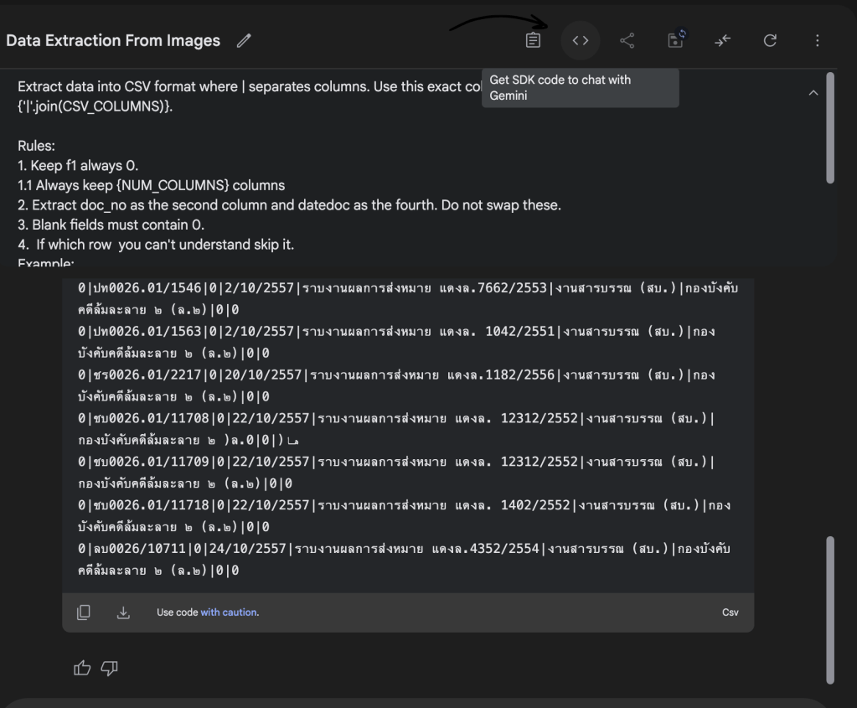The image size is (857, 708).
Task: Click the instructions panel scrollbar thumb
Action: 830,126
